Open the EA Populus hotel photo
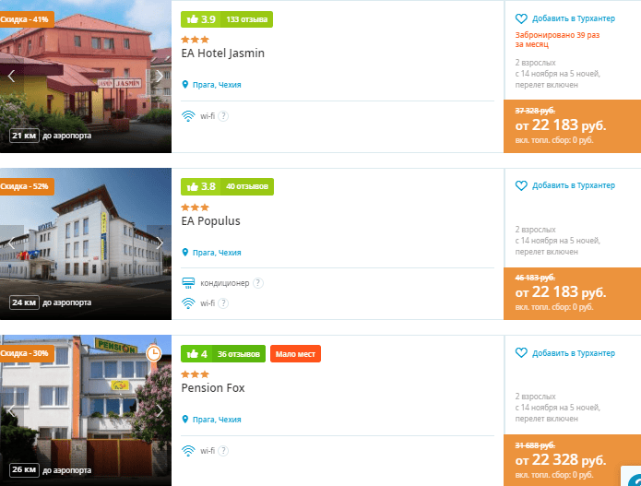The width and height of the screenshot is (641, 486). (86, 244)
